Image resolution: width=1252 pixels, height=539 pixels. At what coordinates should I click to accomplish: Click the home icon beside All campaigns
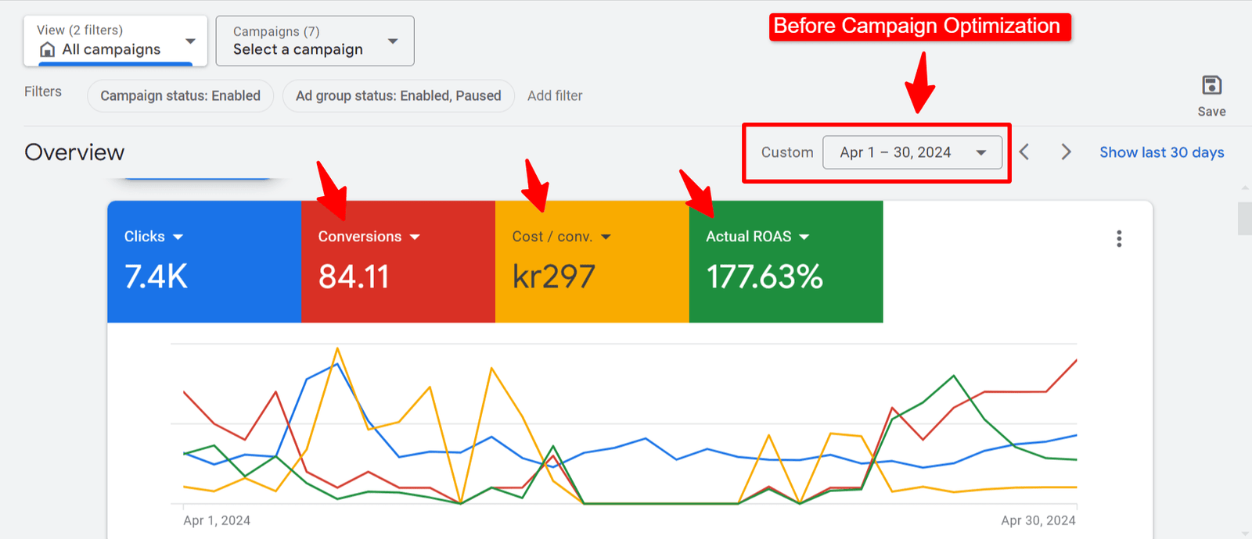click(48, 50)
